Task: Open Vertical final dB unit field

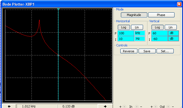Action: tap(173, 33)
